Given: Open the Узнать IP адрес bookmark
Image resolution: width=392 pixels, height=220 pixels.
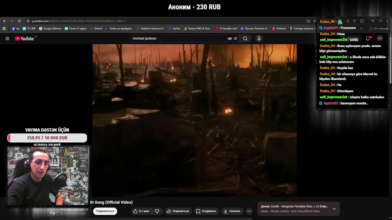Looking at the screenshot, I should (76, 28).
